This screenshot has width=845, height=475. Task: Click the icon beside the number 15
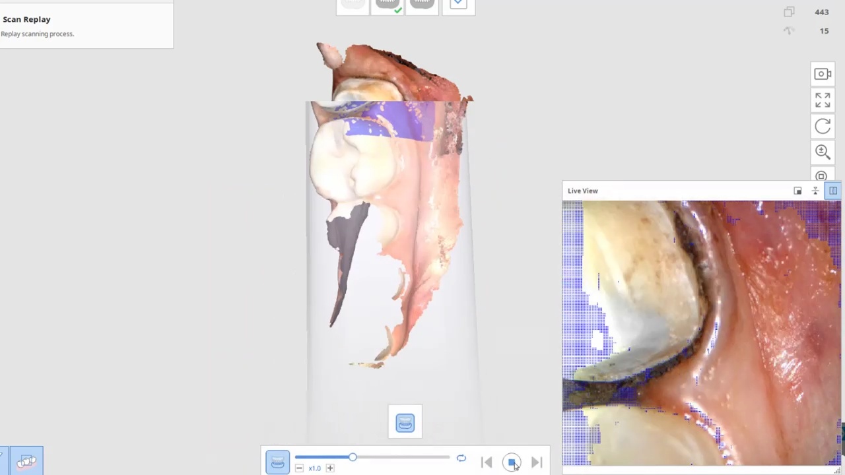pyautogui.click(x=789, y=31)
